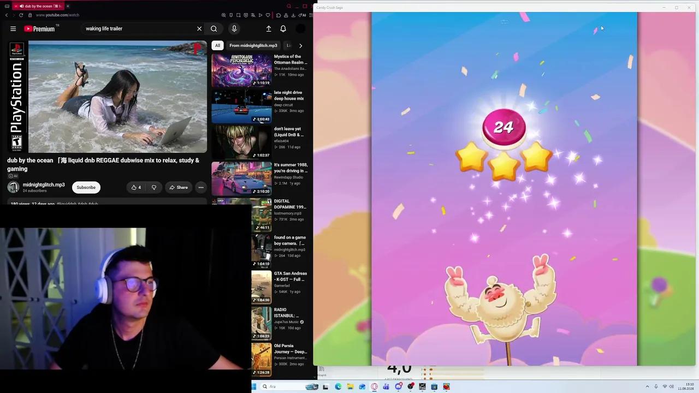Open DIGITAL DOPAMINE 199... video thumbnail
Screen dimensions: 699x393
[x=262, y=215]
